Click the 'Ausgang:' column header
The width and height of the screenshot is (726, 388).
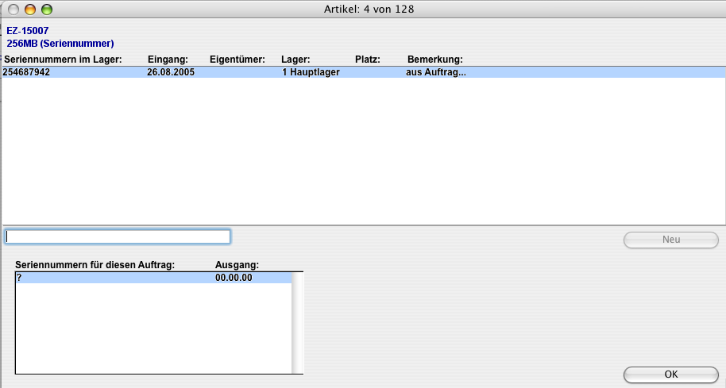tap(237, 265)
